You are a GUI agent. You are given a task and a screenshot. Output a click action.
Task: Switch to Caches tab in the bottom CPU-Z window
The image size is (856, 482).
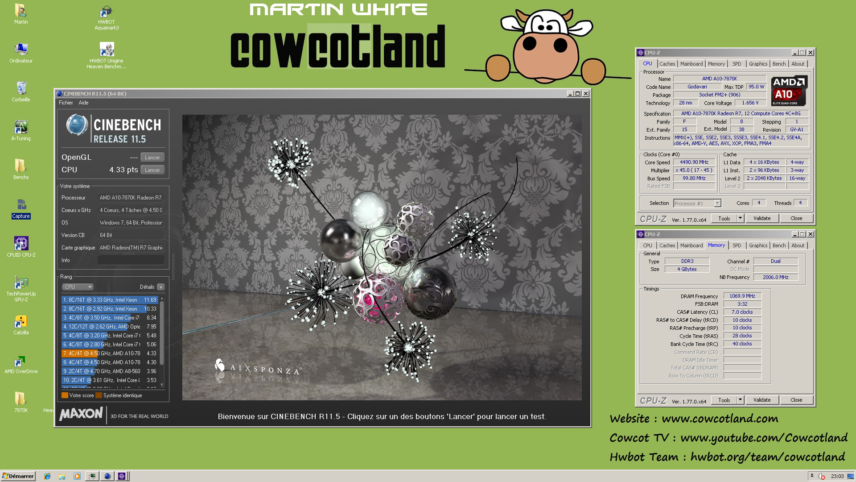click(x=667, y=245)
